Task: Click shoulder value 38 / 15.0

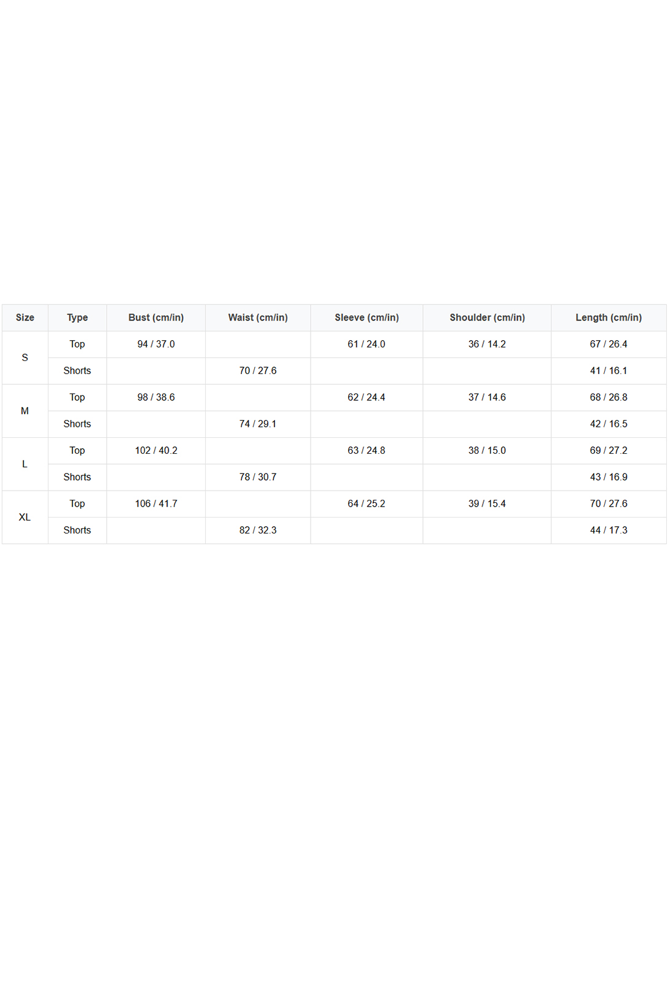Action: (x=487, y=451)
